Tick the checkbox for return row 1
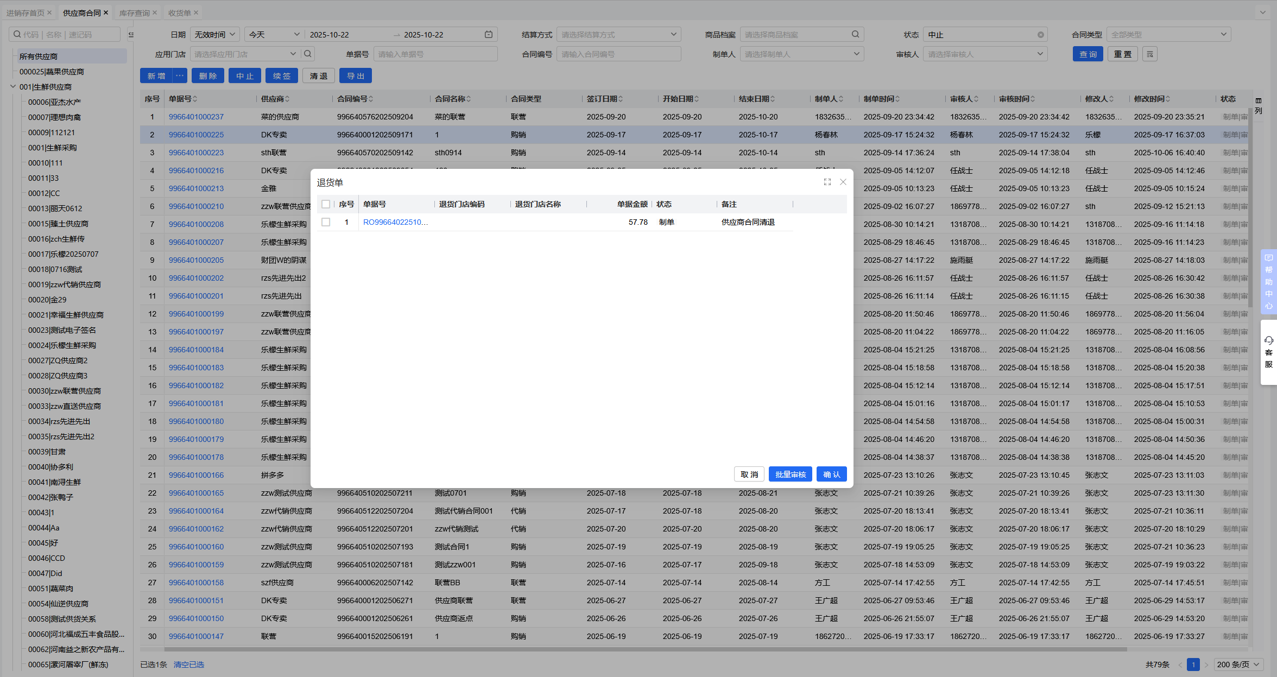The image size is (1277, 677). 326,222
